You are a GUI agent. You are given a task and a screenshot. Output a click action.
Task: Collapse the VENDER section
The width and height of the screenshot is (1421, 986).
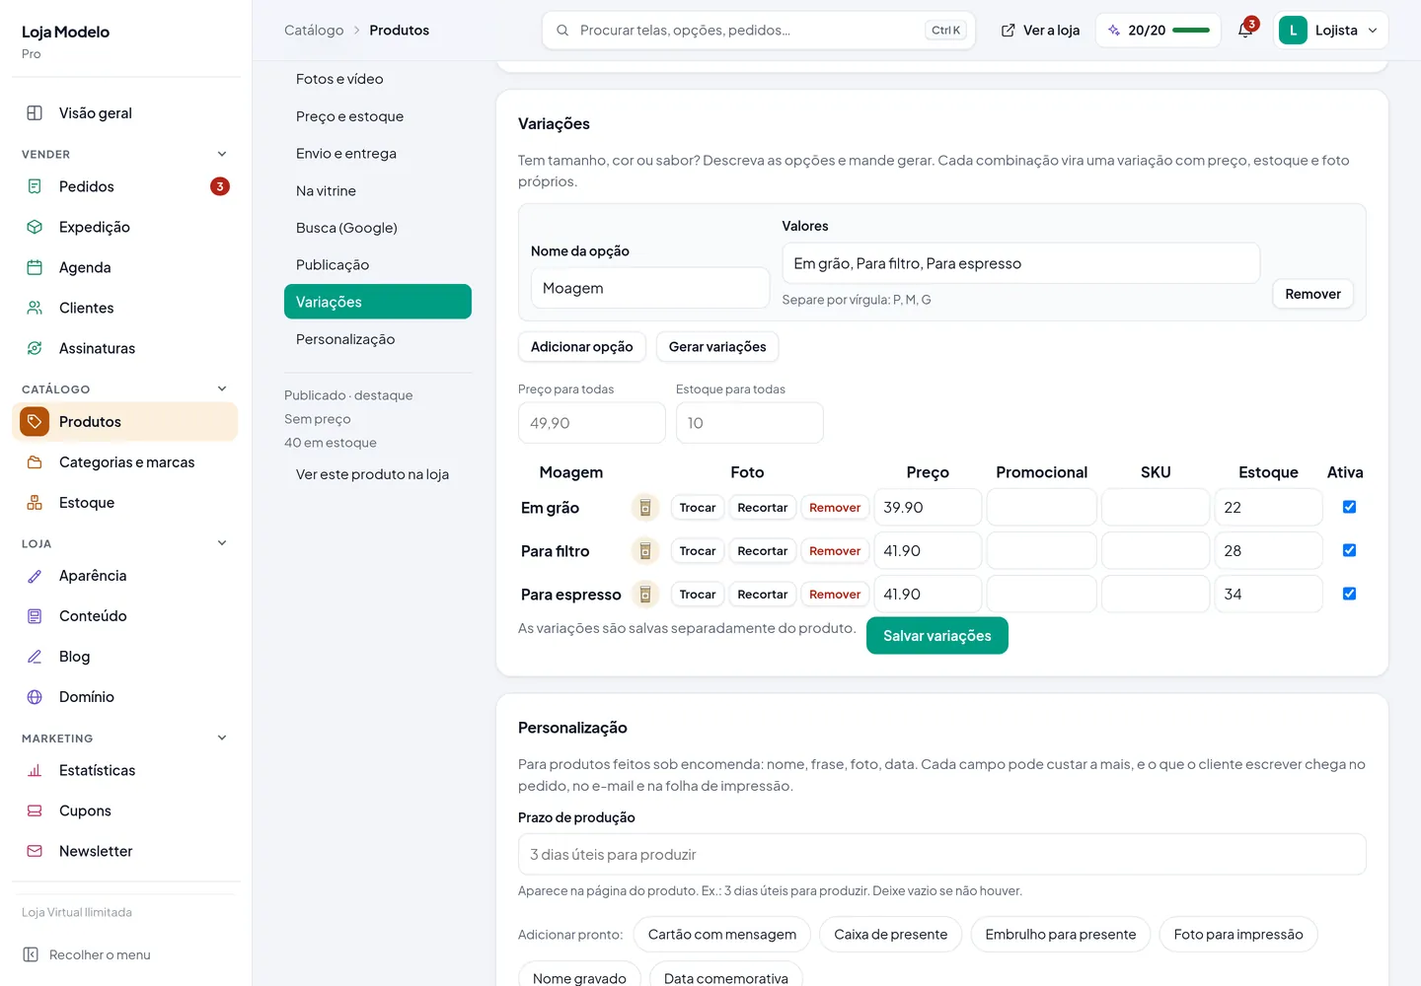point(222,154)
